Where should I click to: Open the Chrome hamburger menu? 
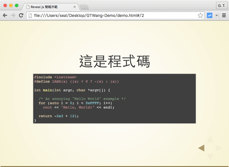(x=224, y=15)
